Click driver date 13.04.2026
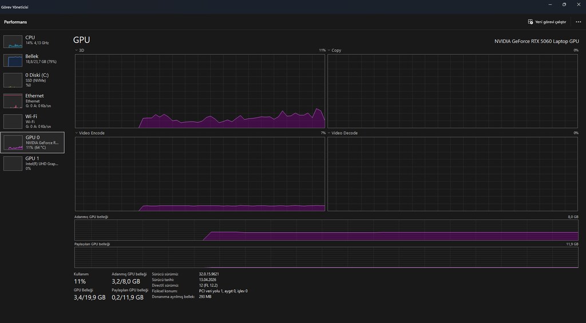 (x=207, y=280)
